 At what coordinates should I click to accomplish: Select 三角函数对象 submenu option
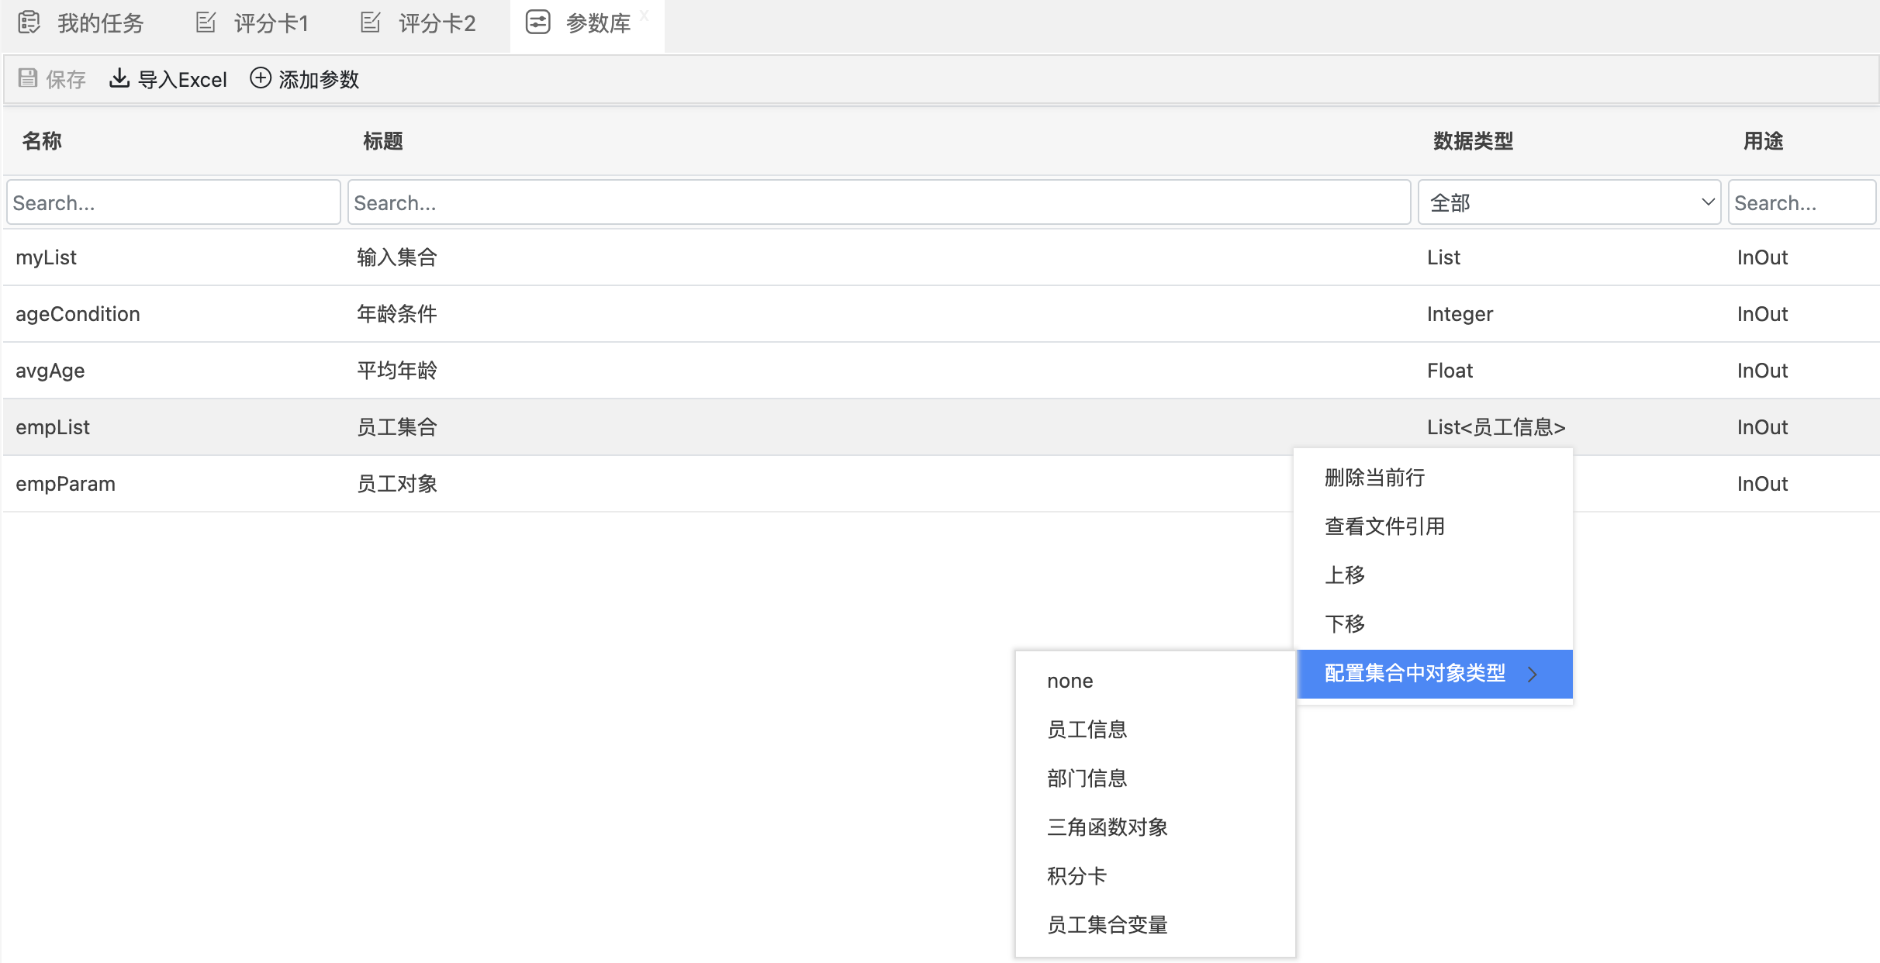[1107, 827]
